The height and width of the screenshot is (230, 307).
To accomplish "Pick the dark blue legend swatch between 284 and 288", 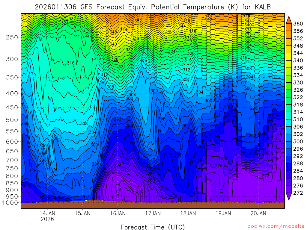I will click(289, 167).
